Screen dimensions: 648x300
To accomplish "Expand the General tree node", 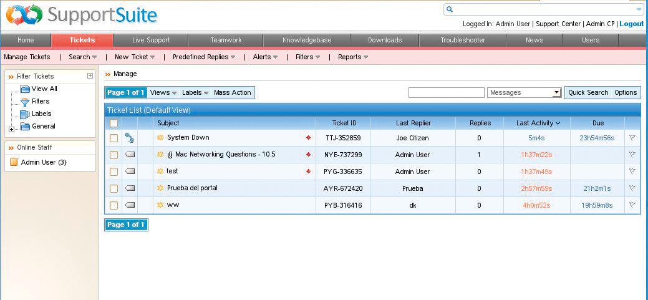I will [12, 130].
